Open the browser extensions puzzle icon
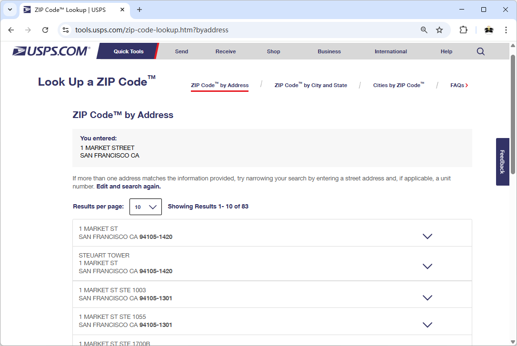The image size is (517, 346). (x=463, y=30)
